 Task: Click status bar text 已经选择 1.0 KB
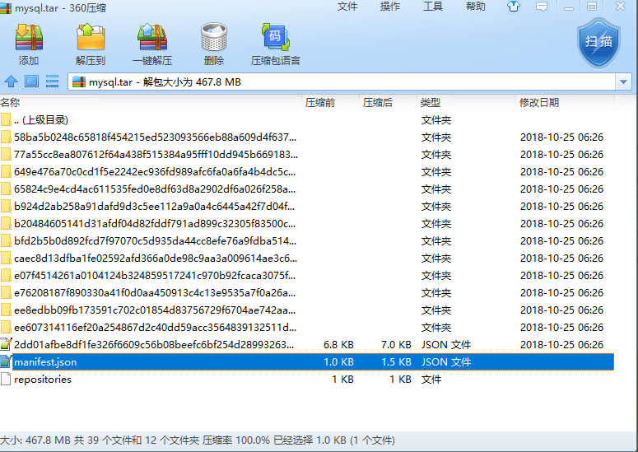coord(310,440)
